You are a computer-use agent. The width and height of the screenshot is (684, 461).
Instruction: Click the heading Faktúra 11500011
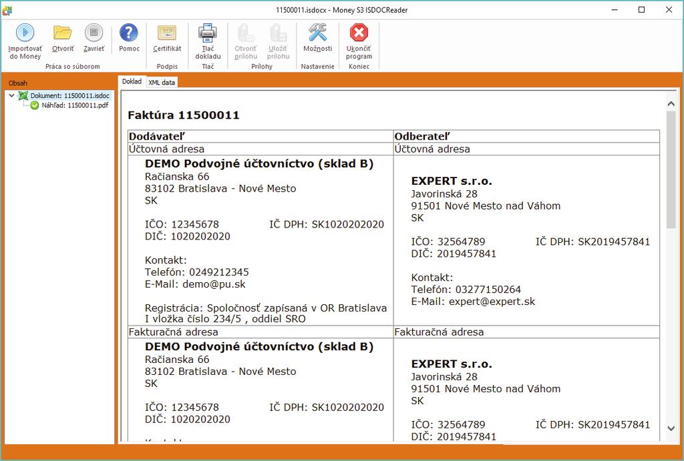pyautogui.click(x=183, y=115)
